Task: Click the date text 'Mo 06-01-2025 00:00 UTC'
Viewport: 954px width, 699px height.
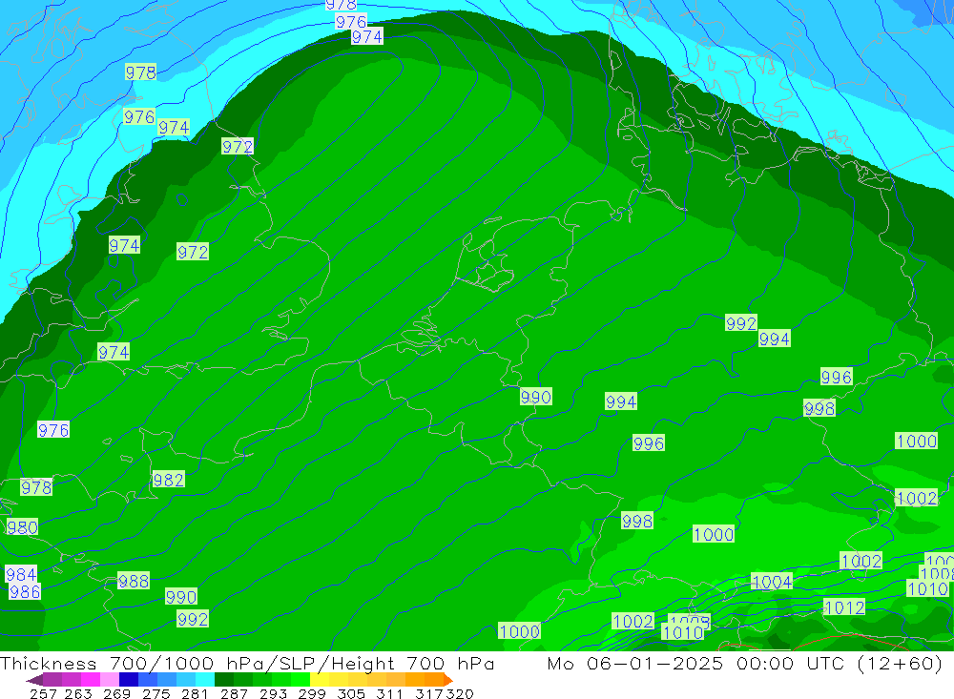Action: coord(698,663)
